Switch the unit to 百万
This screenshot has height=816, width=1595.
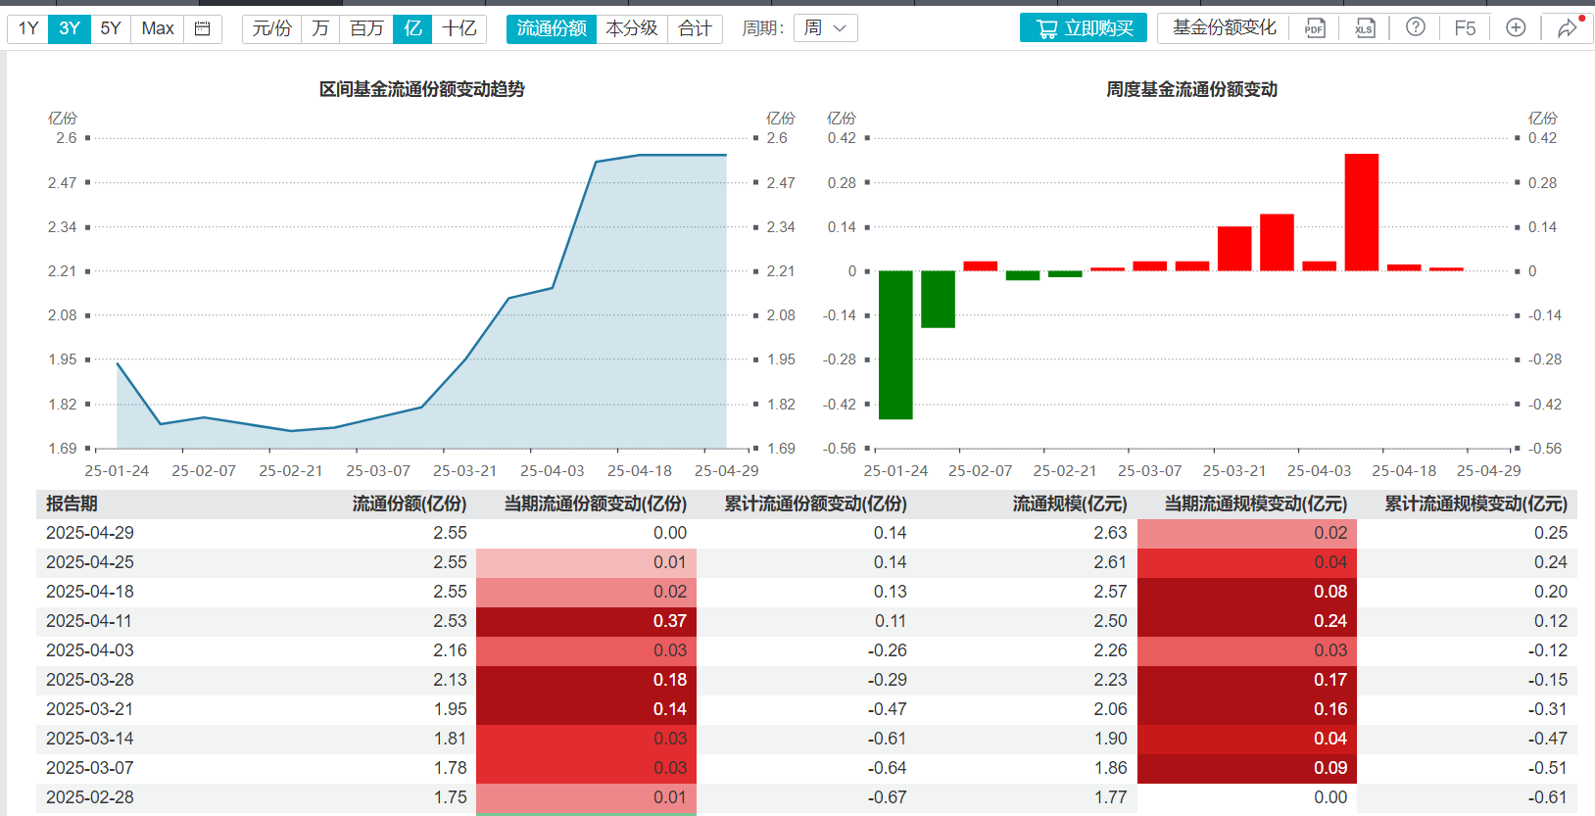pyautogui.click(x=366, y=28)
